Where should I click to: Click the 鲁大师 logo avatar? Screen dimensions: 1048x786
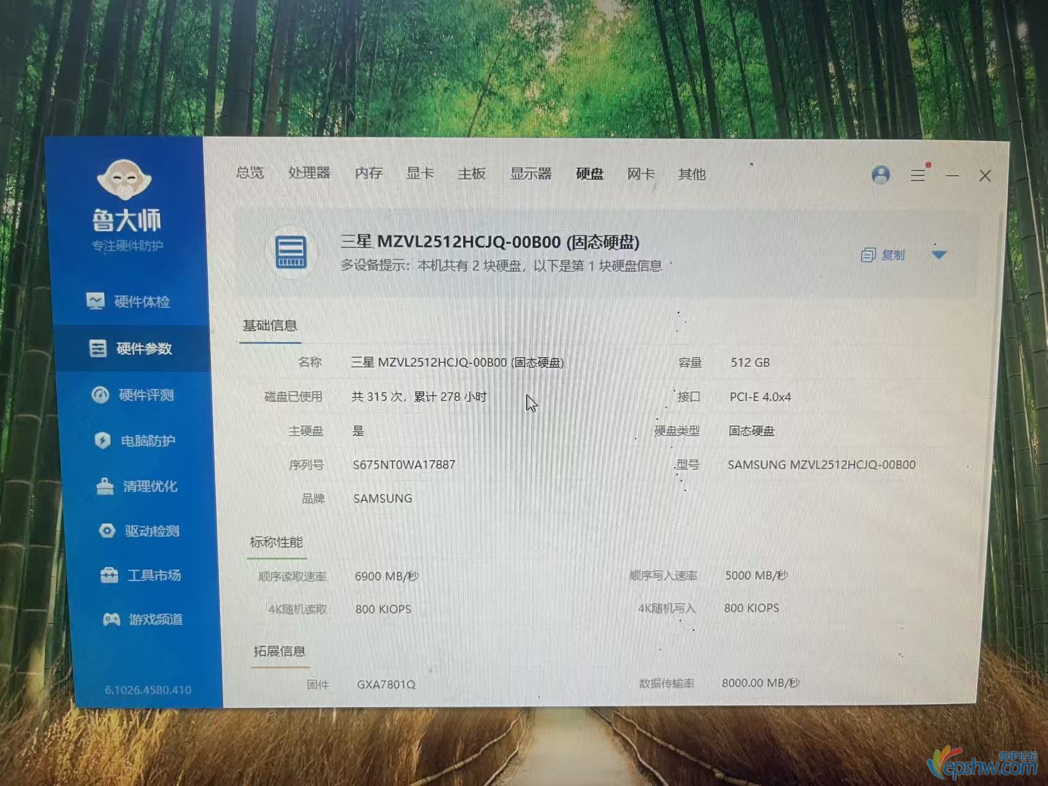tap(124, 179)
